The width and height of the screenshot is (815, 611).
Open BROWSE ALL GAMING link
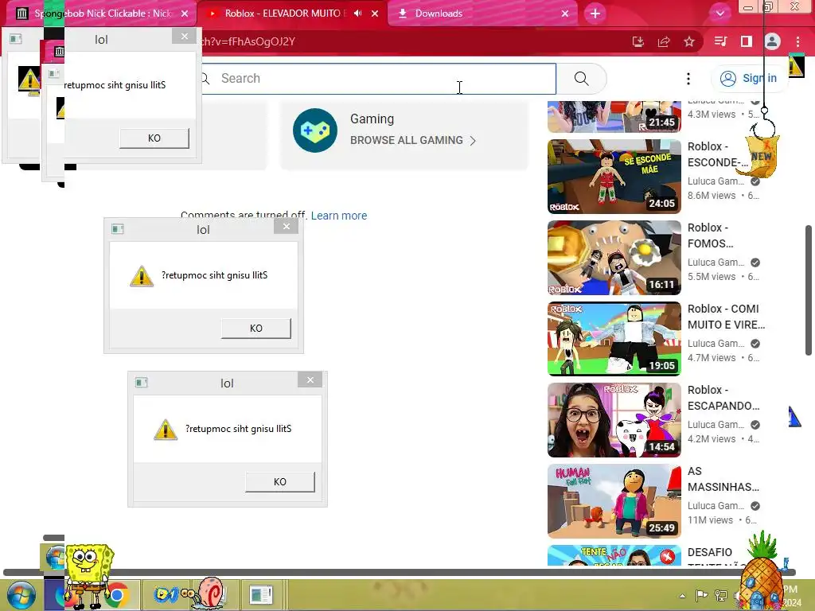click(x=413, y=140)
